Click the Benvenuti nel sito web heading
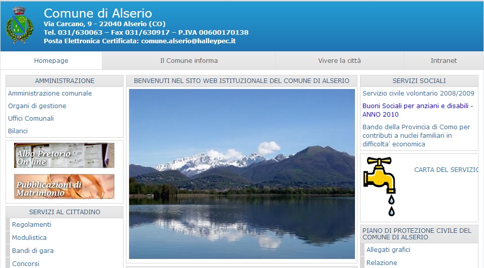Screen dimensions: 484x268 click(x=241, y=81)
